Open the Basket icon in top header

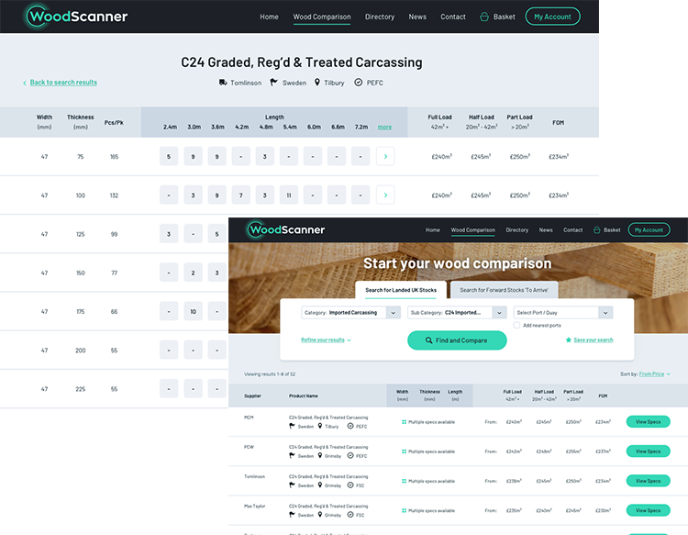[x=484, y=17]
